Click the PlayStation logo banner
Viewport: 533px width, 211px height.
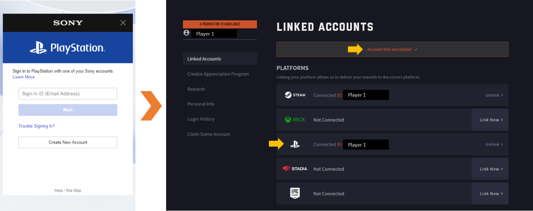click(68, 48)
